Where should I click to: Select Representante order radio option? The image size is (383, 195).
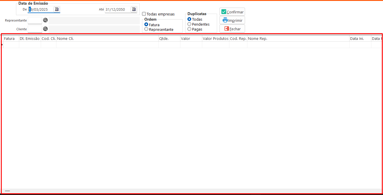coord(146,29)
